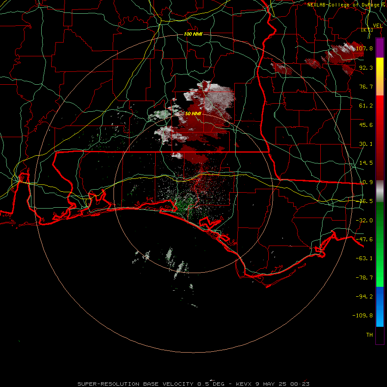Click the KEVX radar station identifier
The image size is (387, 387).
(x=244, y=384)
